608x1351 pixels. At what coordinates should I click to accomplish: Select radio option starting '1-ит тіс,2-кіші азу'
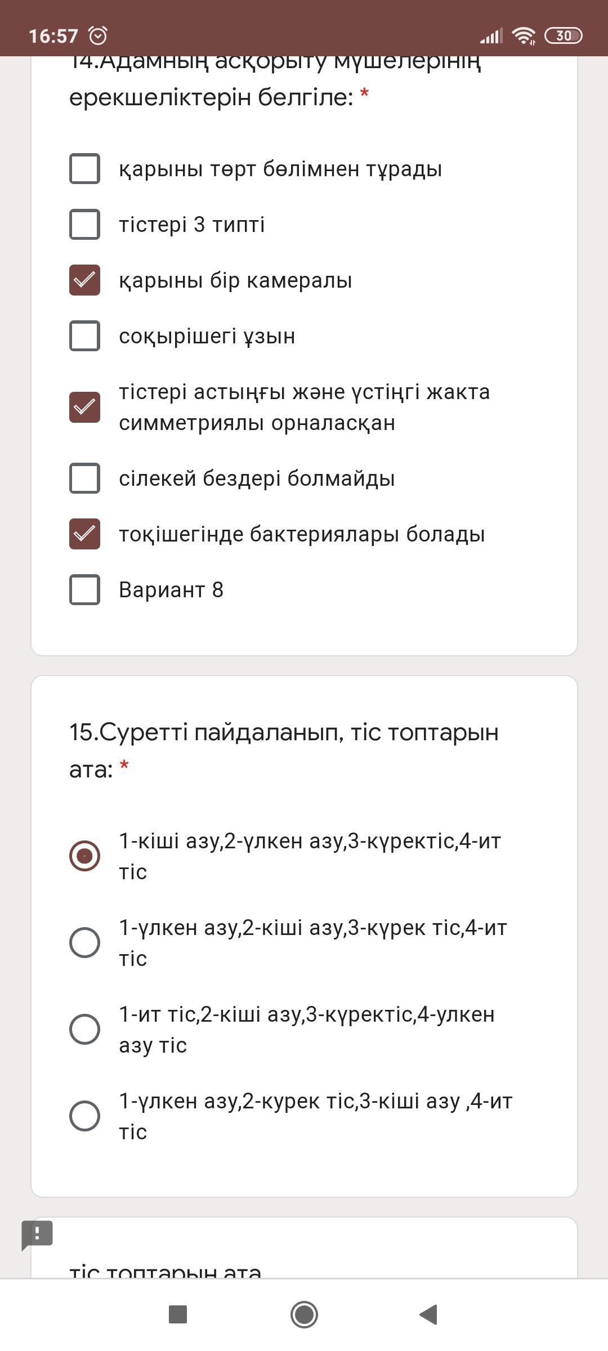[84, 1029]
